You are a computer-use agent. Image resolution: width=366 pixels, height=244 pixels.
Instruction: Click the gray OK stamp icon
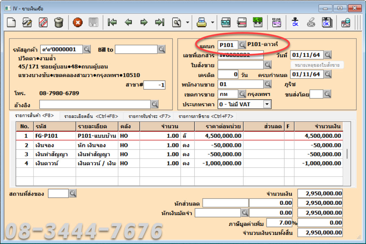click(x=311, y=22)
